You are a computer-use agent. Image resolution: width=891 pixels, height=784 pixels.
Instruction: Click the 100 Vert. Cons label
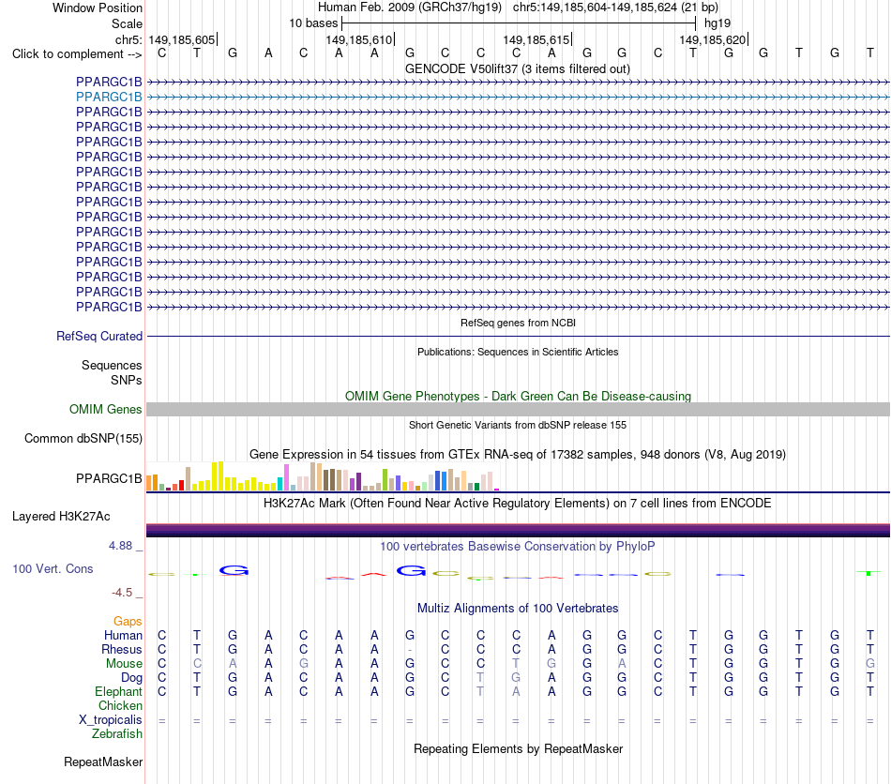53,569
